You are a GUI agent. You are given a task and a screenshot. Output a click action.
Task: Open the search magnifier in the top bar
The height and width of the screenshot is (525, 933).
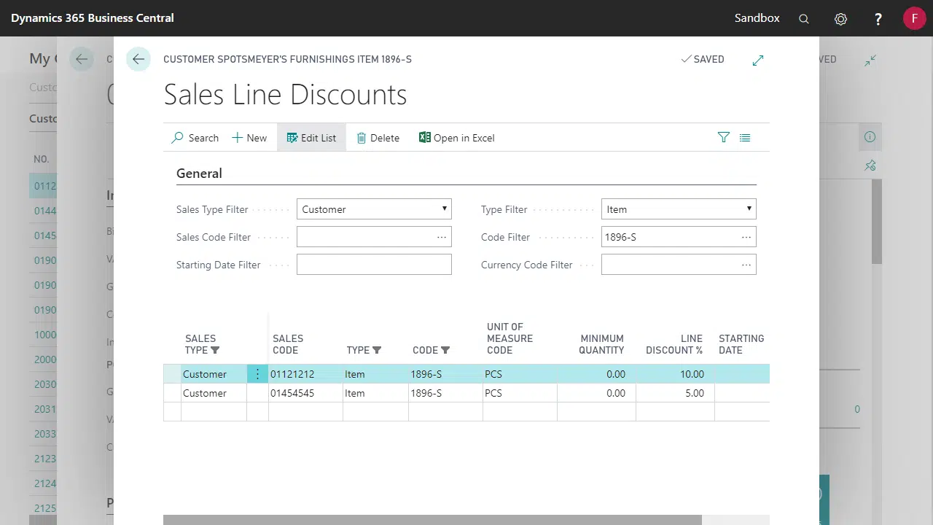point(804,19)
